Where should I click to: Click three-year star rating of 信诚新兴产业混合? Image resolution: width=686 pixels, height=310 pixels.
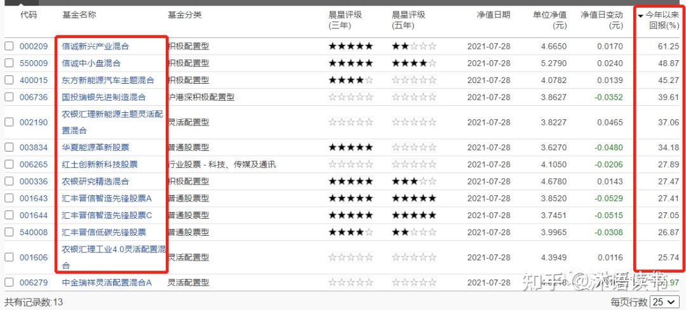pyautogui.click(x=351, y=46)
